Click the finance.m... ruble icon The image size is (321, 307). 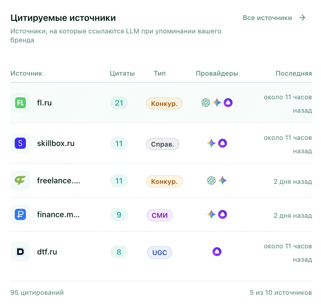pos(20,215)
